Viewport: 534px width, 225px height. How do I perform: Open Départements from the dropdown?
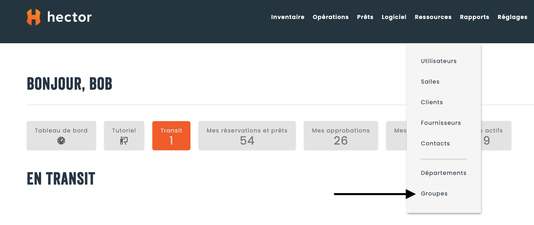click(x=444, y=173)
